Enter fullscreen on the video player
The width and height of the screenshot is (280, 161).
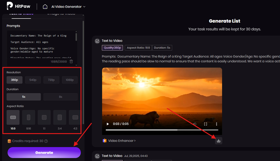(206, 124)
